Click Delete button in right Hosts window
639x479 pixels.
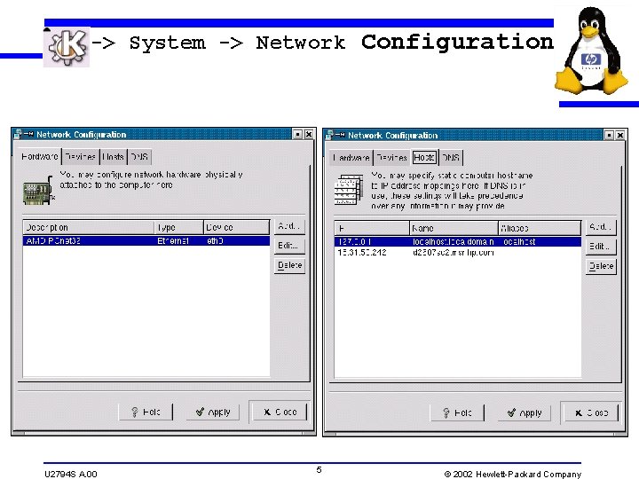click(x=601, y=266)
